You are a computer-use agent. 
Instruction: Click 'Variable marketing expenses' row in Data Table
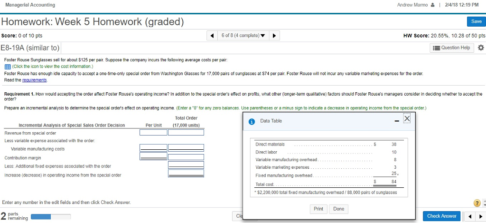(x=326, y=167)
